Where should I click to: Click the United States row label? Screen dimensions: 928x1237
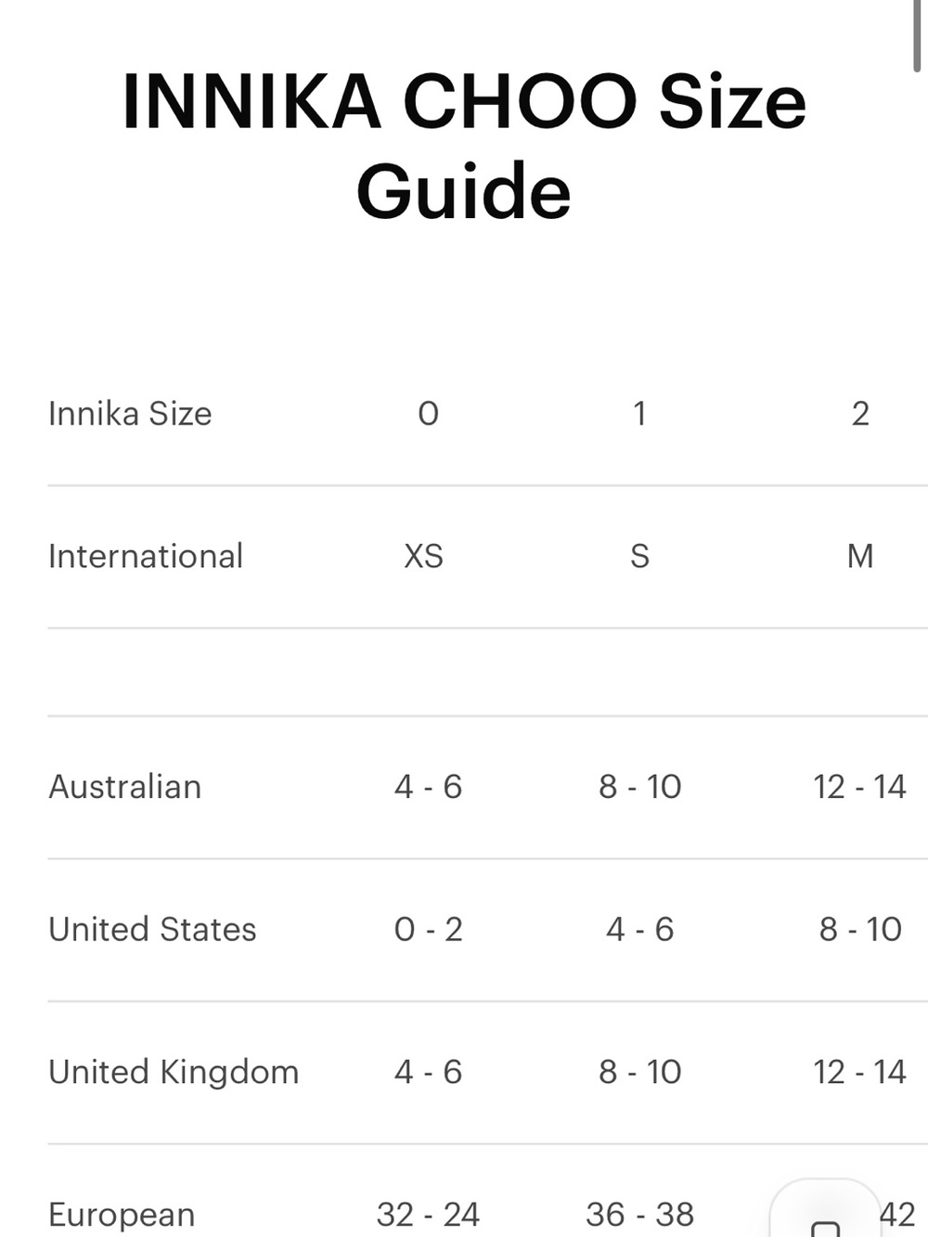(x=152, y=929)
